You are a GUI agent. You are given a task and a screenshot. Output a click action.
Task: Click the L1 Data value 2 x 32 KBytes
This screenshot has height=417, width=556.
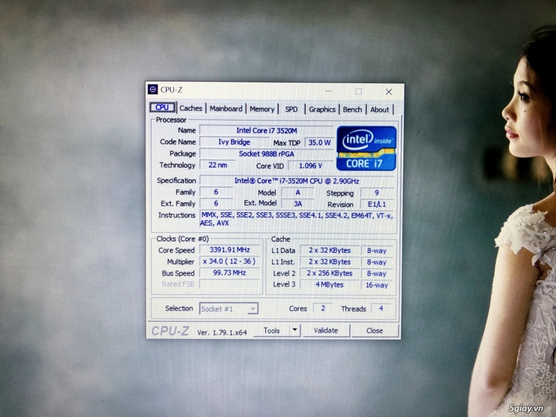[330, 250]
